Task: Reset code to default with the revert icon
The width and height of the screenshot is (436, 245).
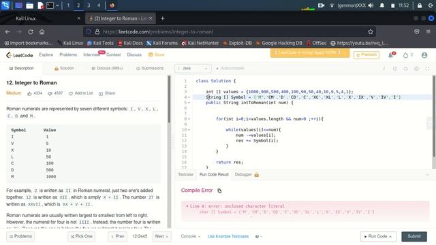Action: tap(405, 68)
